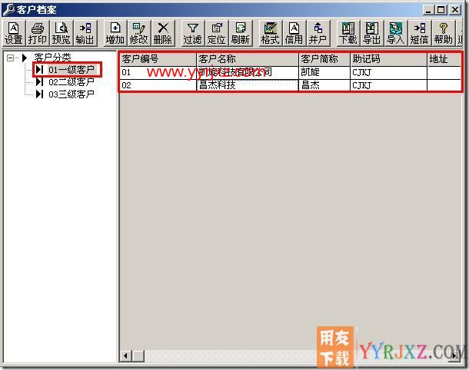Maximize the 客户档案 window
The height and width of the screenshot is (370, 469).
point(441,9)
